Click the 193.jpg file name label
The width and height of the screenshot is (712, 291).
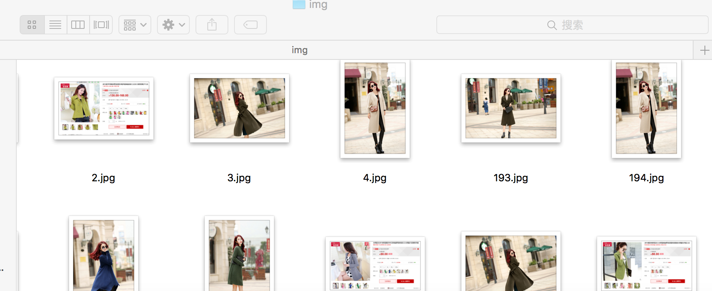pos(511,178)
